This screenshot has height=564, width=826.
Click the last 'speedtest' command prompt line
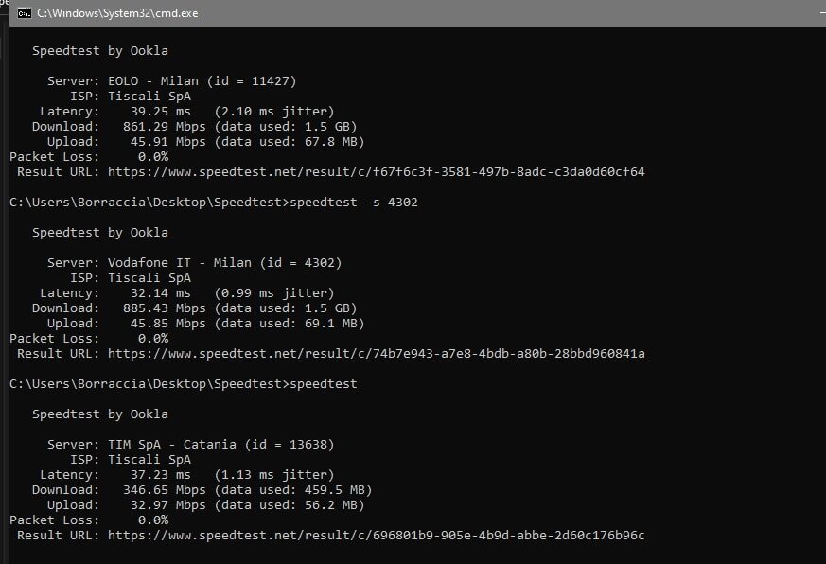click(184, 384)
